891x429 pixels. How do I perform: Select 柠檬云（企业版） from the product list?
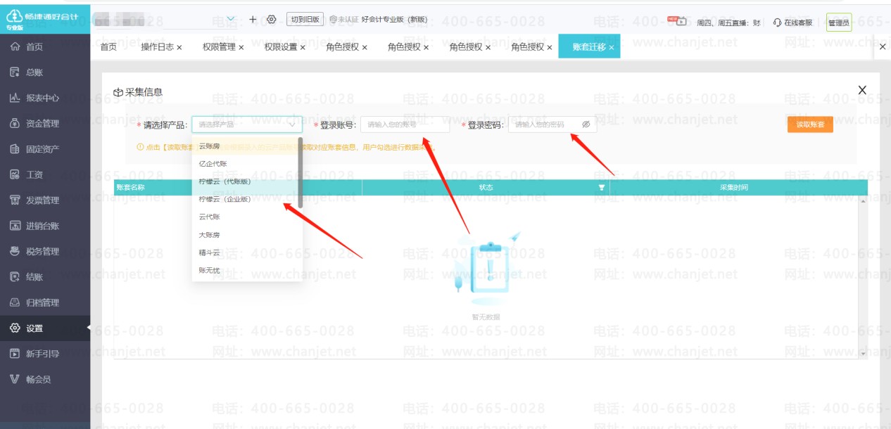[225, 199]
